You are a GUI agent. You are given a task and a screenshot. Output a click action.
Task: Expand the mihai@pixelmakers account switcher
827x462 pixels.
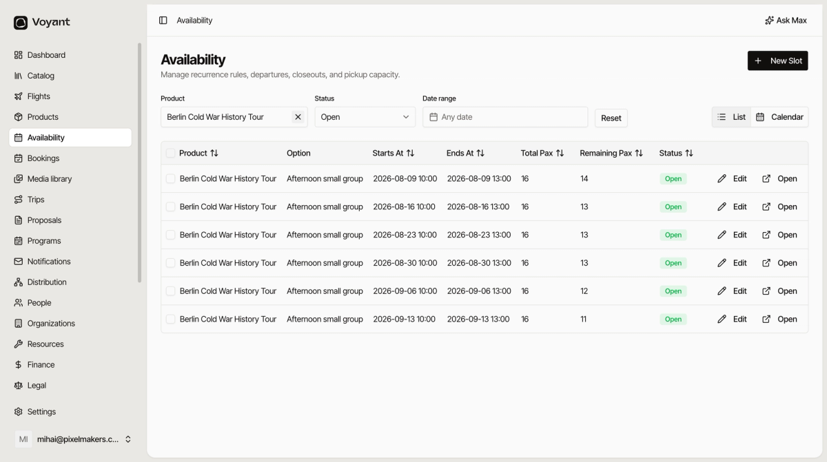coord(73,439)
